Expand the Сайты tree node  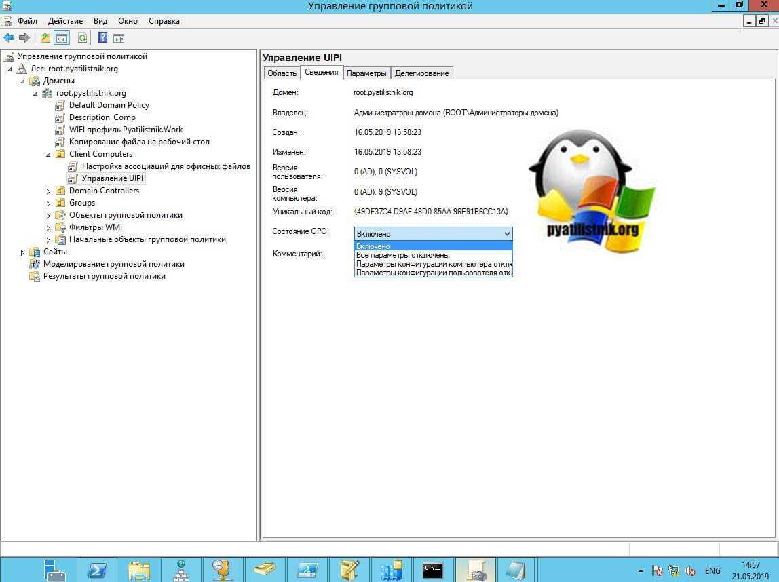(x=23, y=252)
